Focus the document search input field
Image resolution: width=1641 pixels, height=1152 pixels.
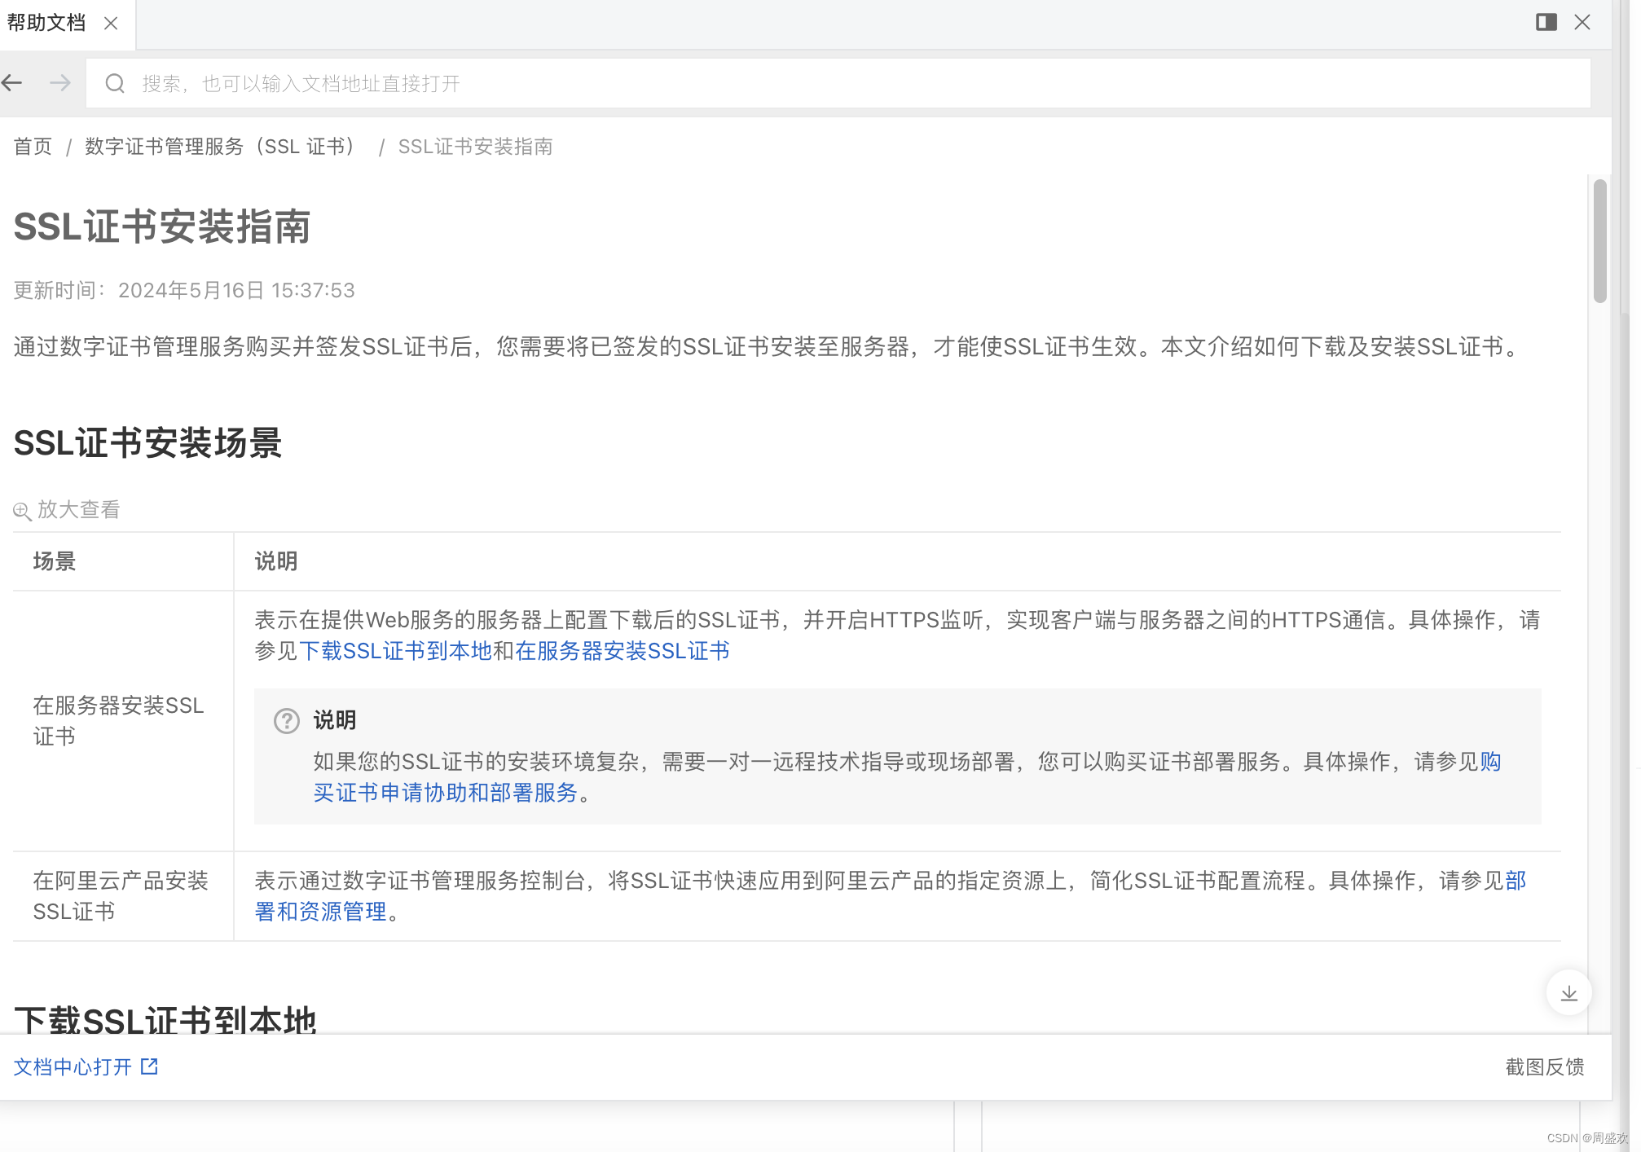click(815, 83)
